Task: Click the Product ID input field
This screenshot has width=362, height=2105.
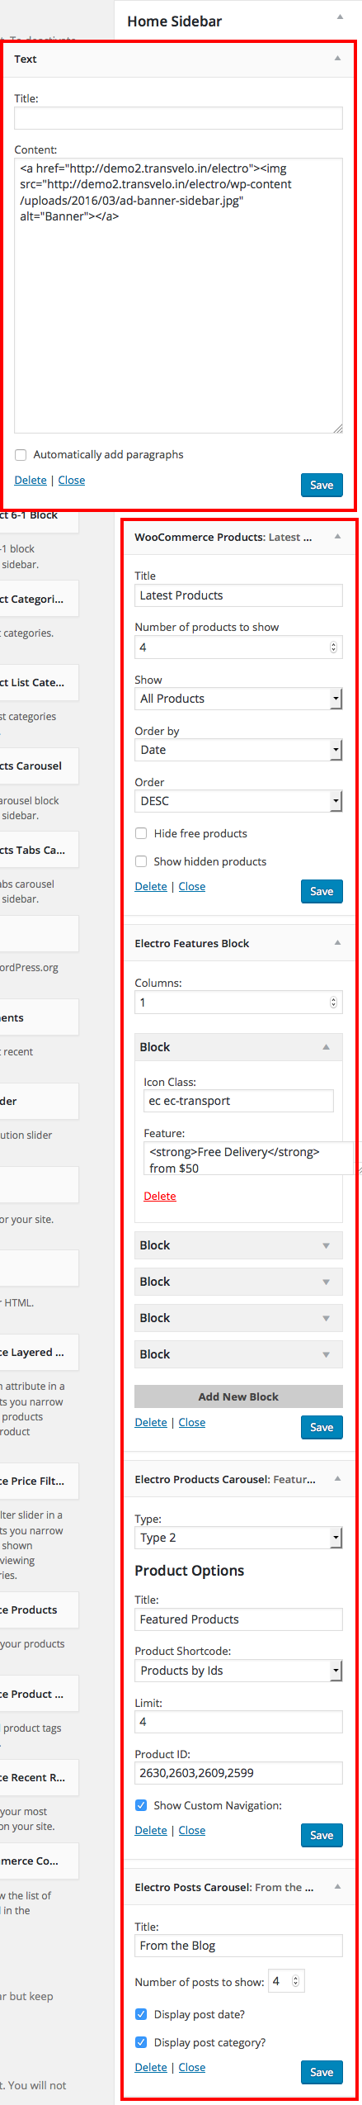Action: click(238, 1773)
